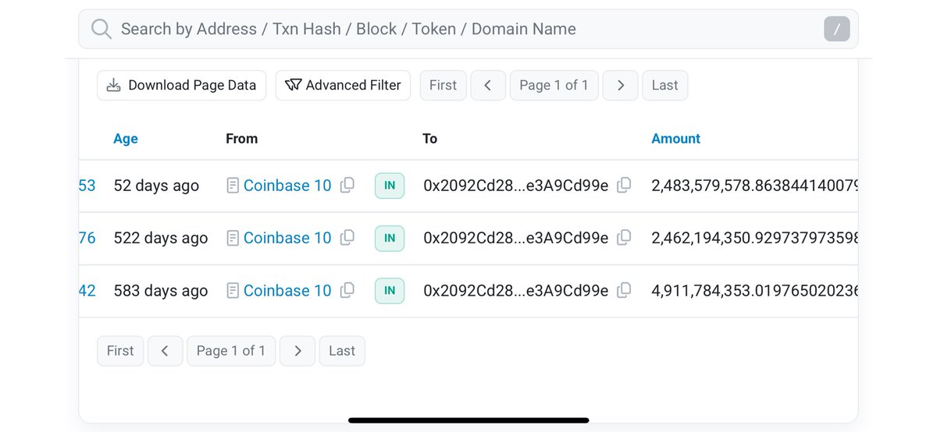Click contract icon beside Coinbase 10, 583 days row

(x=233, y=290)
